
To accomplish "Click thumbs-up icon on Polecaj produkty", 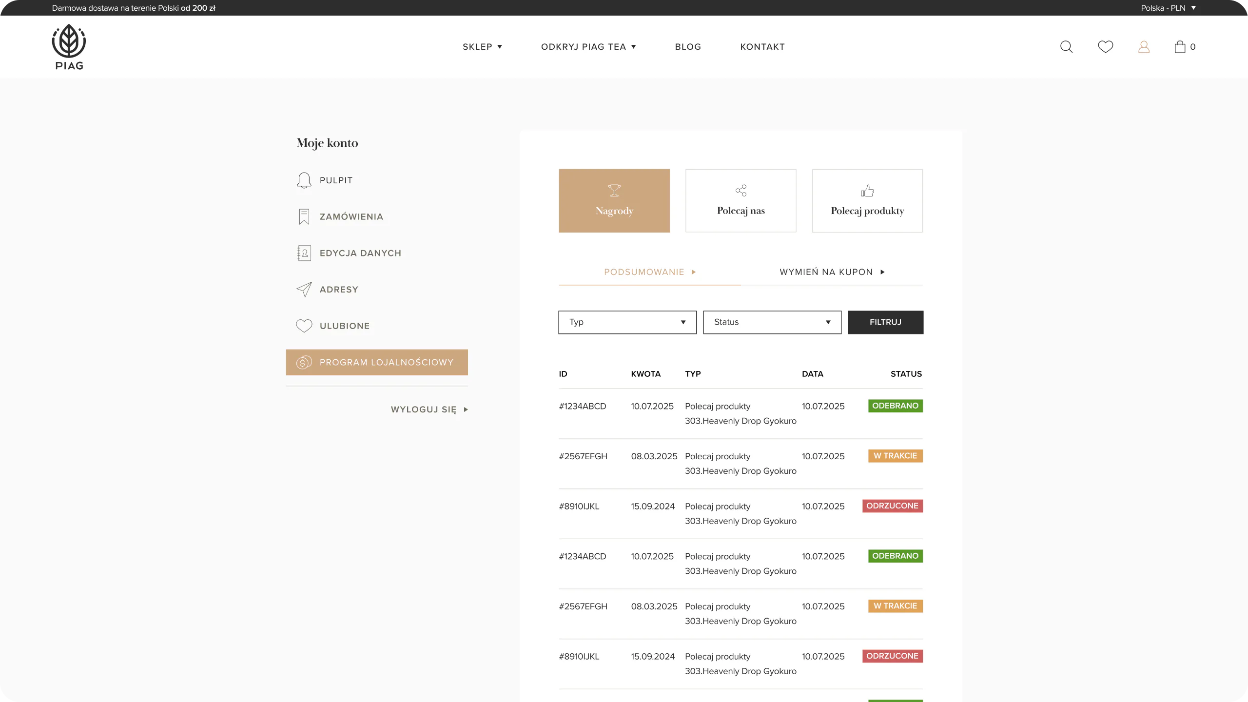I will tap(867, 191).
